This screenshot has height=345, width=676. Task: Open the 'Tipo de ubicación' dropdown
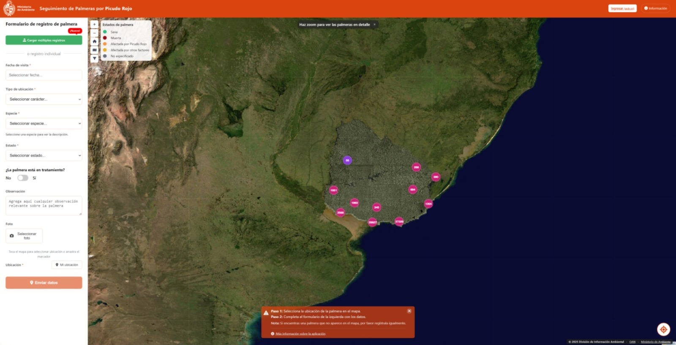click(x=44, y=99)
